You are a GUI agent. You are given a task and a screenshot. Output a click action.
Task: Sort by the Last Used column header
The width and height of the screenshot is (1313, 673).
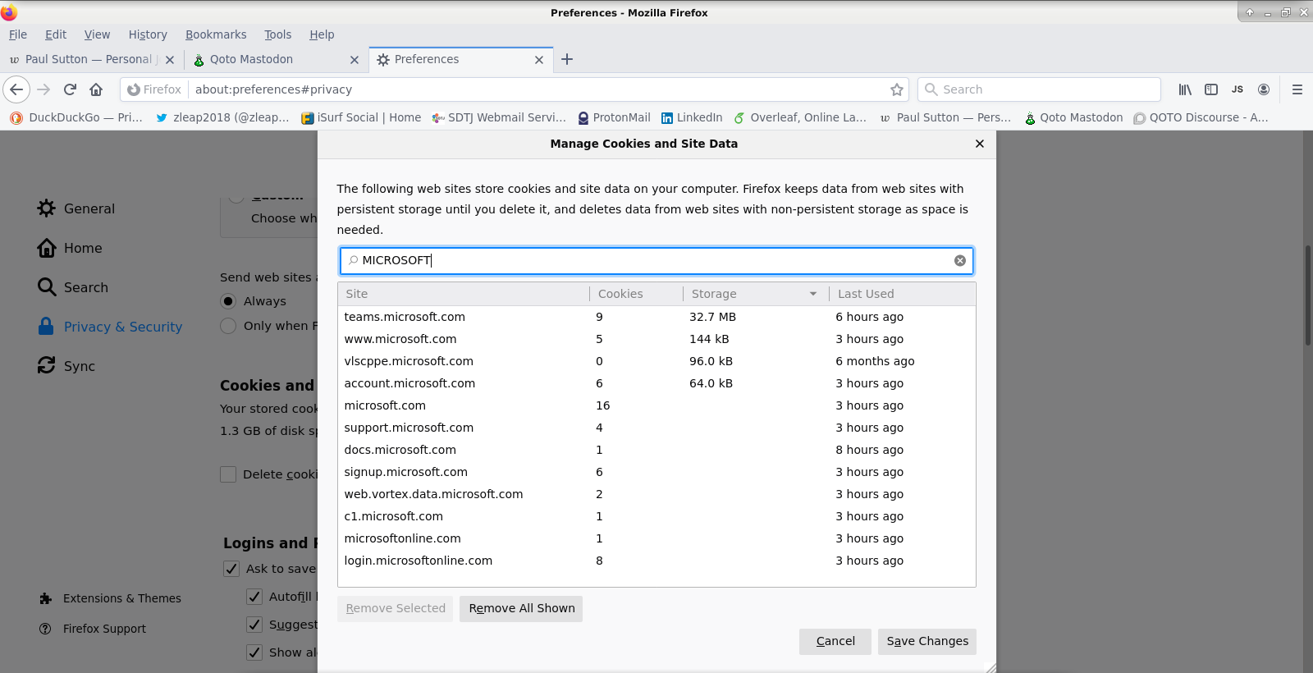point(902,294)
